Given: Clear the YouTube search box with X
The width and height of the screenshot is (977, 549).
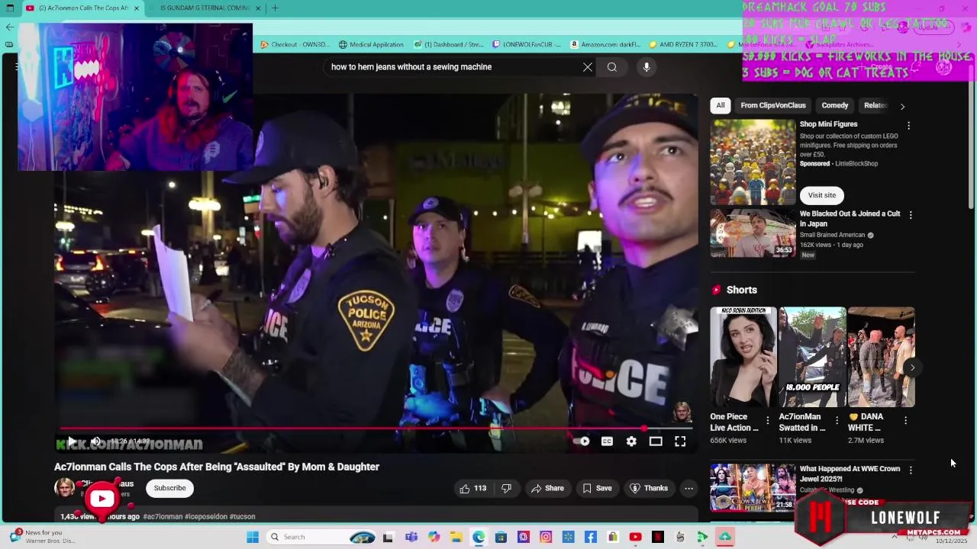Looking at the screenshot, I should pyautogui.click(x=588, y=67).
